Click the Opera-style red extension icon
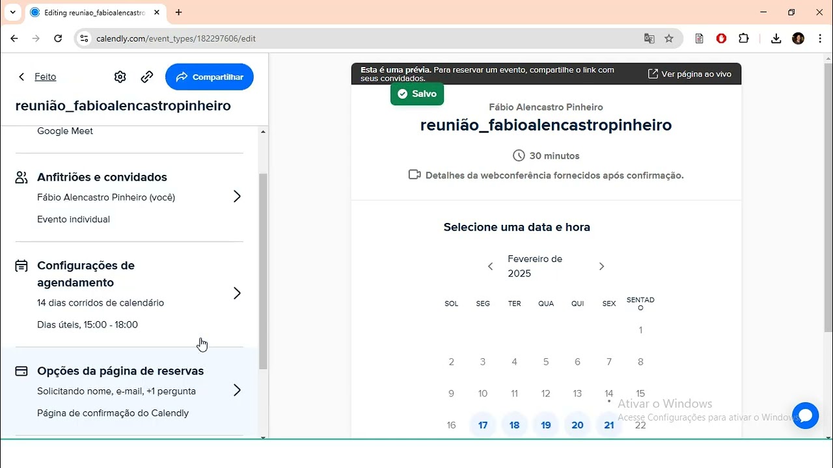833x468 pixels. click(x=721, y=38)
